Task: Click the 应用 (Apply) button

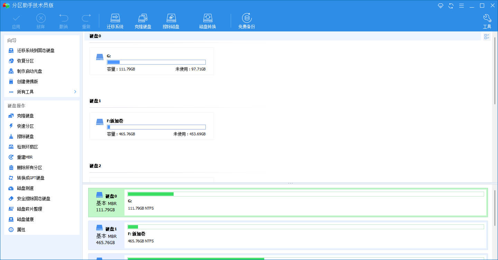Action: click(x=16, y=20)
